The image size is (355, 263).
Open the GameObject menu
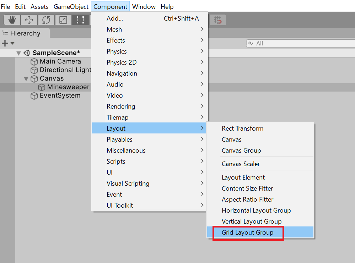71,7
